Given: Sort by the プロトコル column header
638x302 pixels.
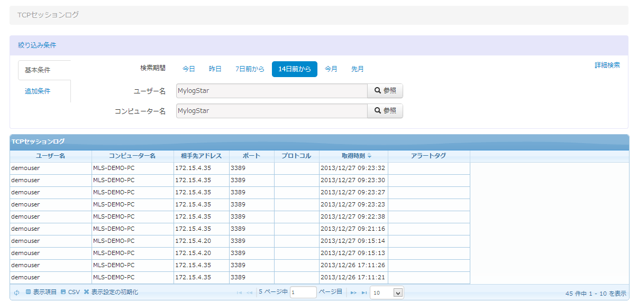Looking at the screenshot, I should point(297,156).
